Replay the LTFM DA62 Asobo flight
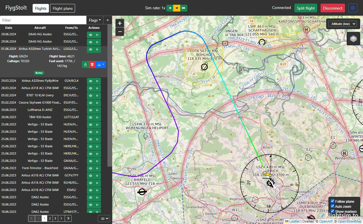This screenshot has height=224, width=363. (x=97, y=212)
